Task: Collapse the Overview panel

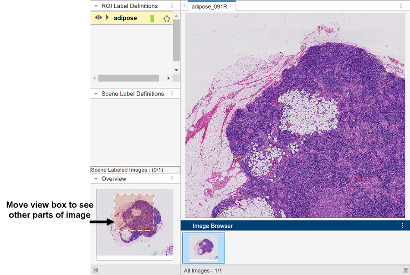Action: [x=95, y=178]
